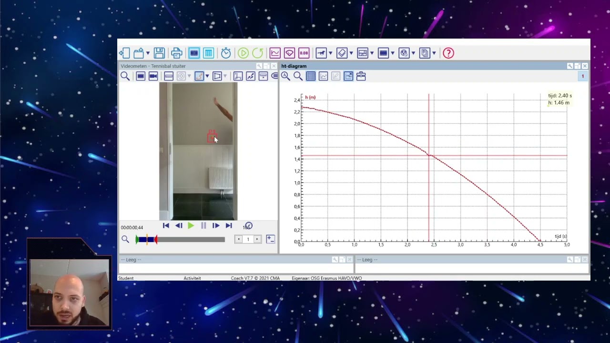The width and height of the screenshot is (610, 343).
Task: Click the pink meter gauge icon
Action: (289, 53)
